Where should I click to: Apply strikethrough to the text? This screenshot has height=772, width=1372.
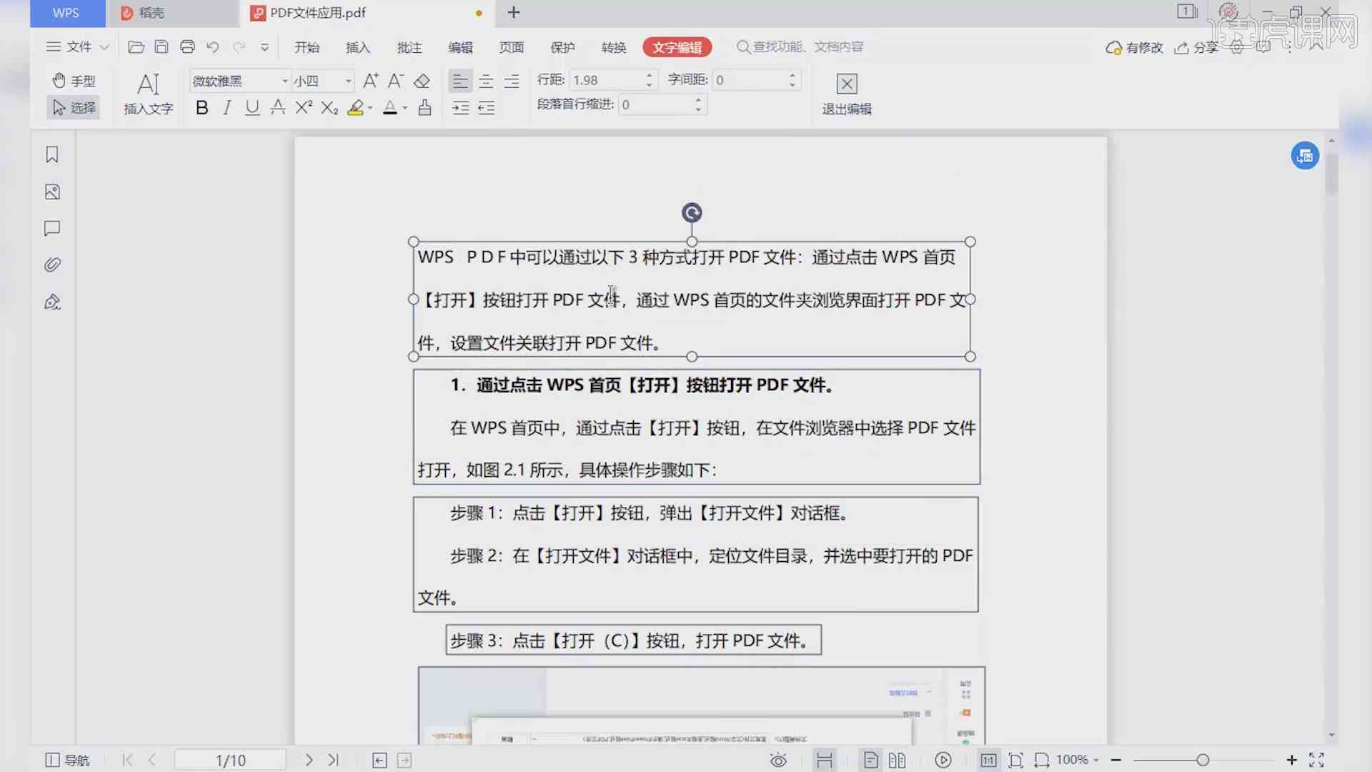(278, 107)
